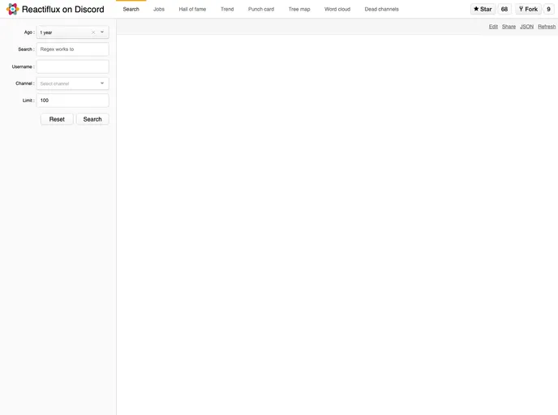Open the fork count showing 9
This screenshot has width=558, height=415.
pyautogui.click(x=548, y=9)
